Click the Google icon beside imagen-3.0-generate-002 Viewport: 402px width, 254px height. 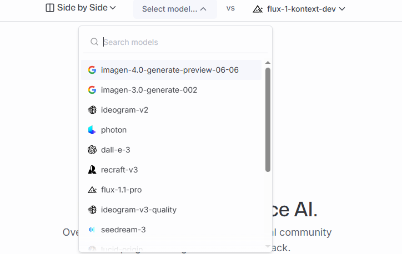click(92, 90)
